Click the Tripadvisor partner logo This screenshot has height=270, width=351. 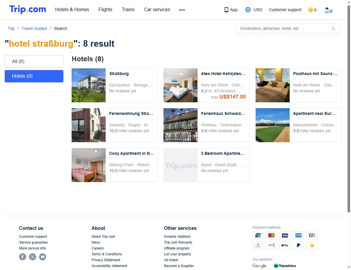(285, 266)
